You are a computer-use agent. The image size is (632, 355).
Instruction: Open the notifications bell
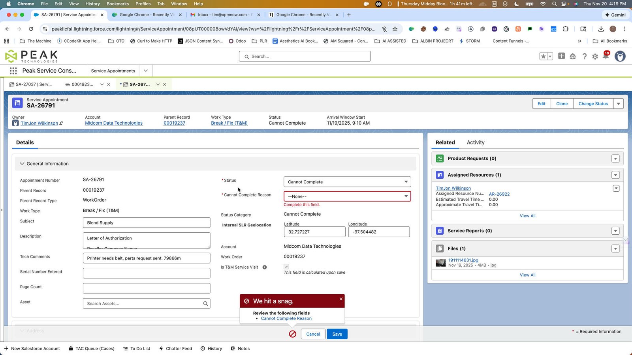[x=606, y=56]
